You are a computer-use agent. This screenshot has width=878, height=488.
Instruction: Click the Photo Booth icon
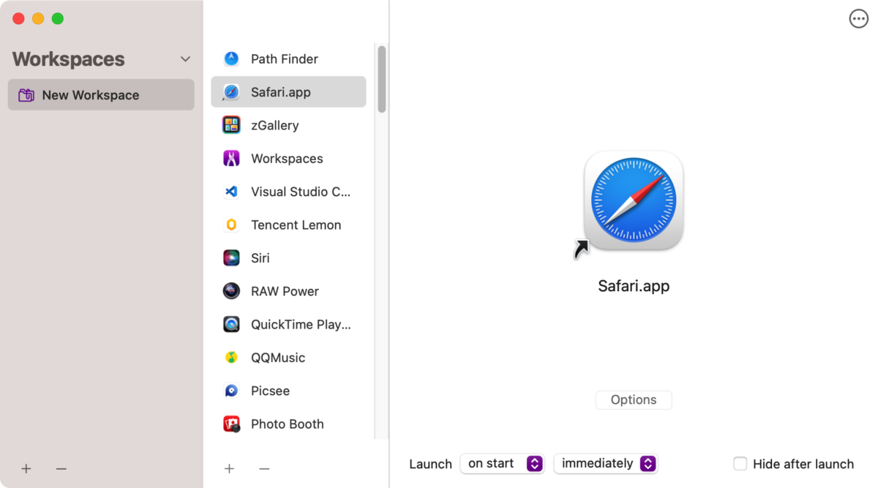[231, 424]
